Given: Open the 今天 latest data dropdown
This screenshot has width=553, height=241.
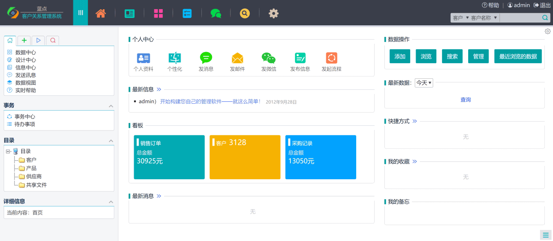Looking at the screenshot, I should [x=424, y=83].
